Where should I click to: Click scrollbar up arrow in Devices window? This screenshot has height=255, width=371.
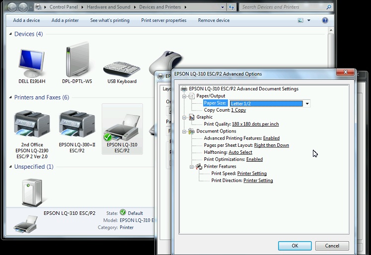point(331,30)
